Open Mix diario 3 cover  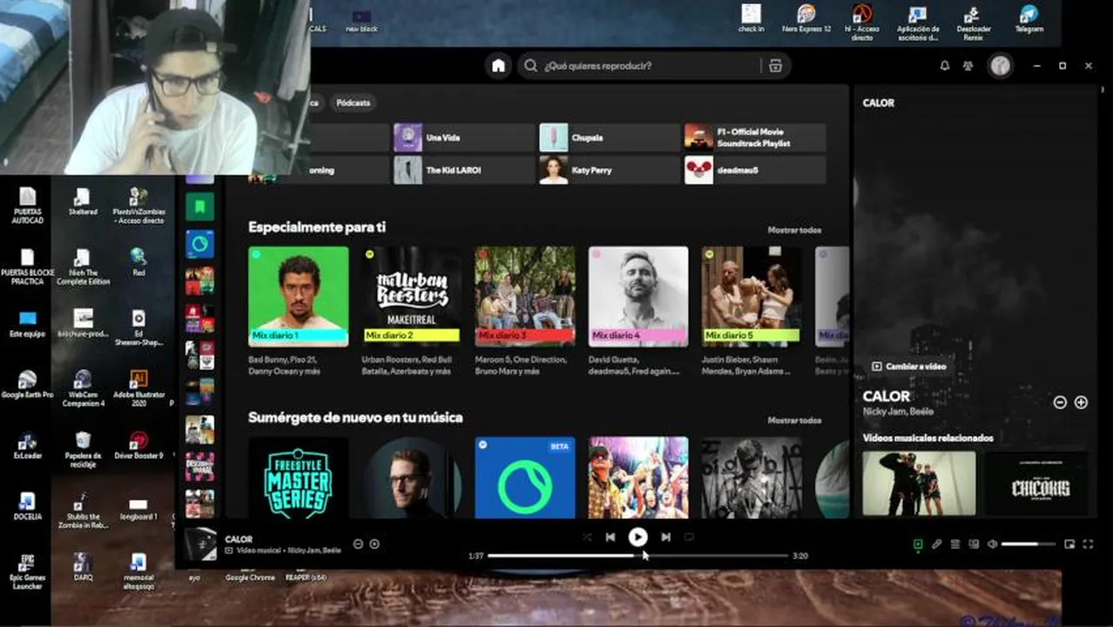click(525, 297)
